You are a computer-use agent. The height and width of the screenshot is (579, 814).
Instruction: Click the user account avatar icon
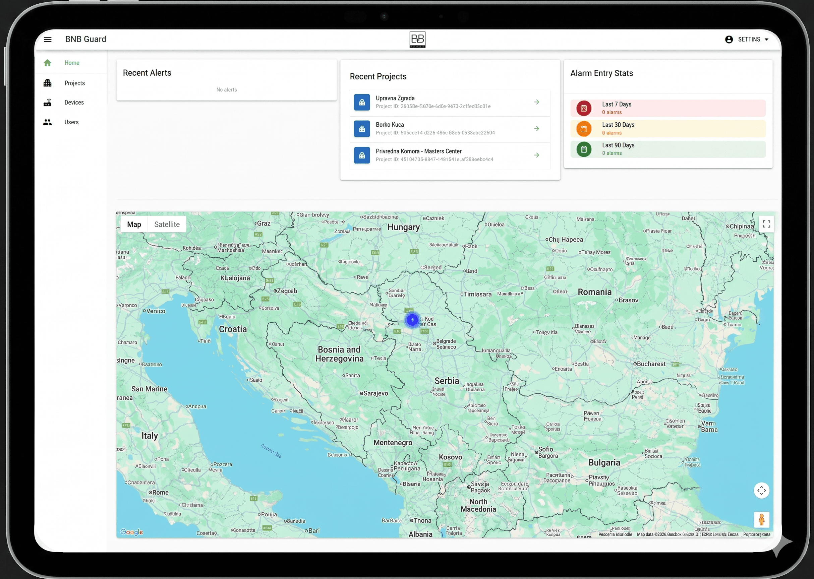pyautogui.click(x=729, y=39)
